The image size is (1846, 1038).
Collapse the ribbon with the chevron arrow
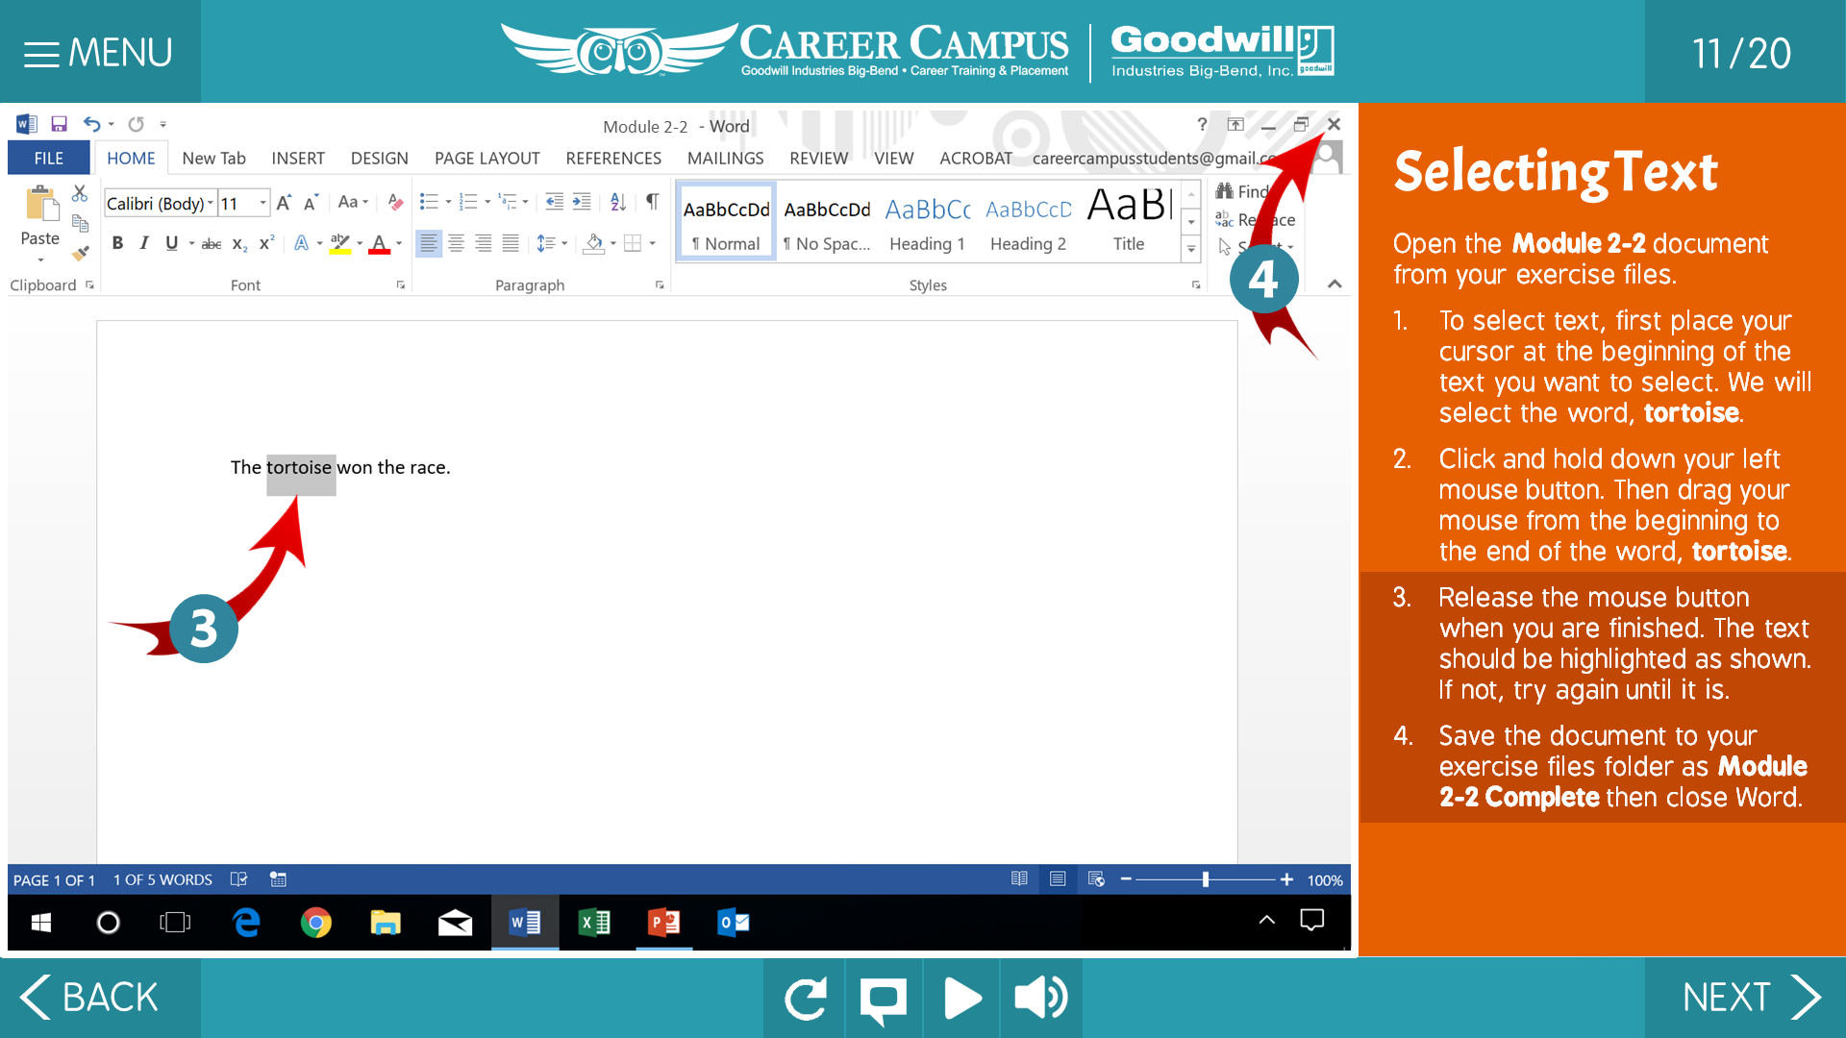1335,284
